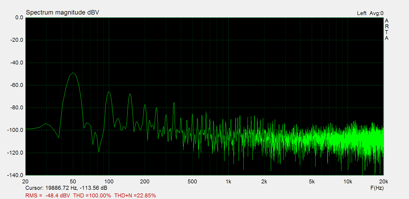The height and width of the screenshot is (199, 409).
Task: Click the RMS = -48.4 dBV readout
Action: 48,195
